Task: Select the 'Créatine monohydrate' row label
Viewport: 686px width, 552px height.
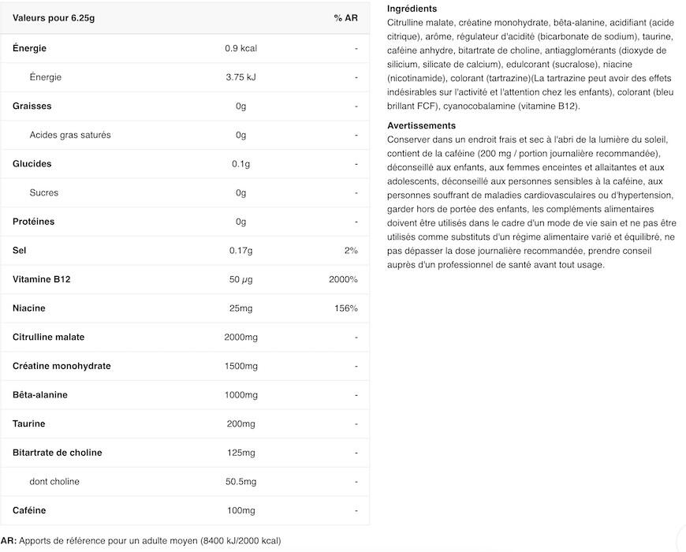Action: (62, 366)
